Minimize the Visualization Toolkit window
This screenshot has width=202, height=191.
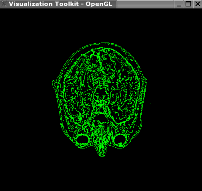pyautogui.click(x=179, y=4)
